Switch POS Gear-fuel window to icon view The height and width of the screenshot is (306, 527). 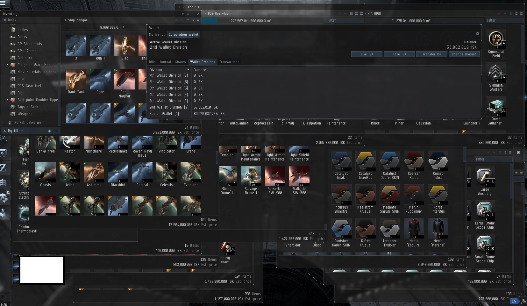tap(351, 14)
